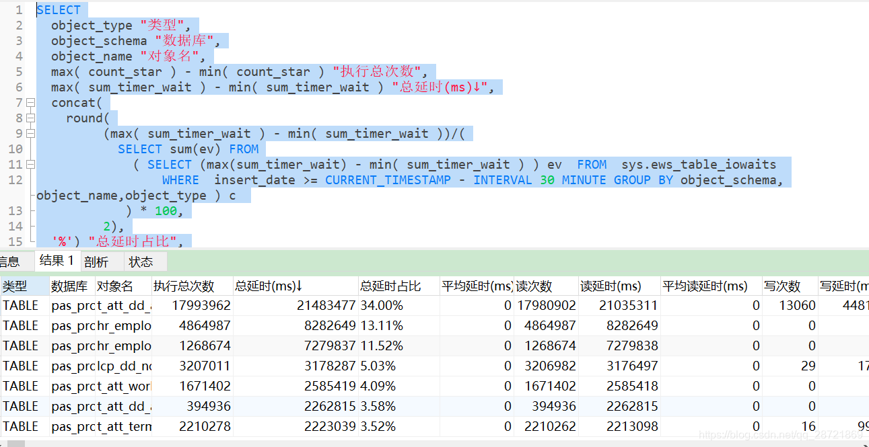Select cell 2585418 under 读延时(ms)
This screenshot has height=447, width=869.
pyautogui.click(x=619, y=386)
